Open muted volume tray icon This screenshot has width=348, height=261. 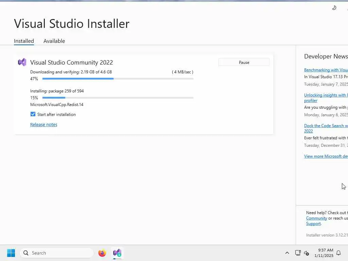point(307,253)
